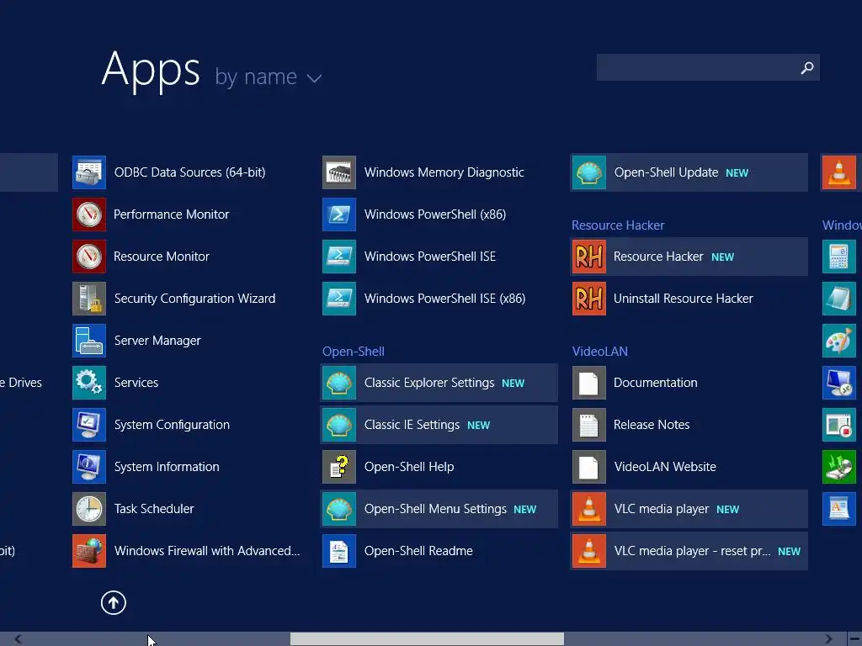Open Resource Monitor icon

point(89,257)
